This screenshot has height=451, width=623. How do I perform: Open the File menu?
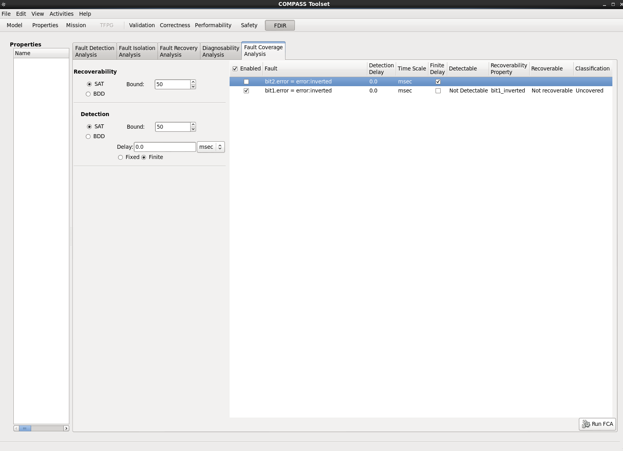(x=6, y=14)
